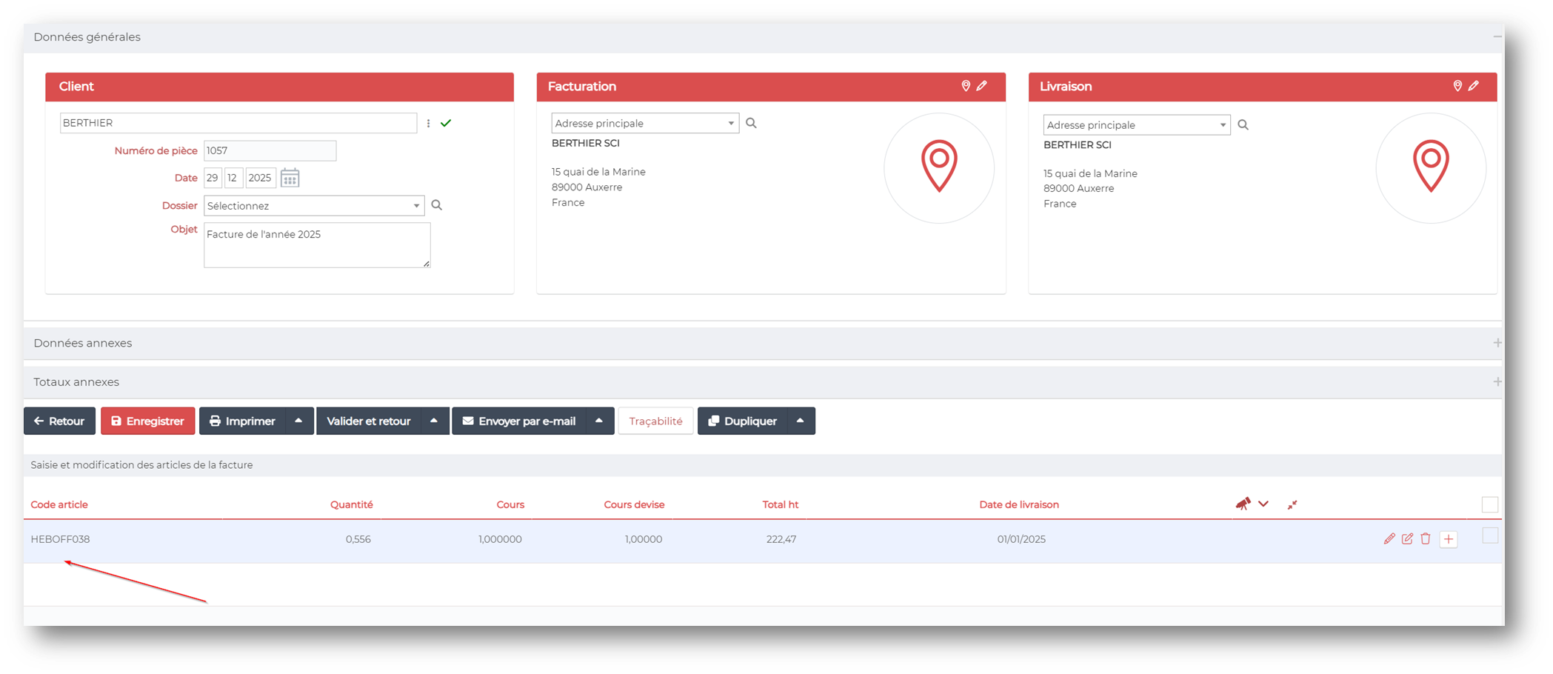
Task: Click the map pin icon in the Facturation header
Action: click(x=966, y=86)
